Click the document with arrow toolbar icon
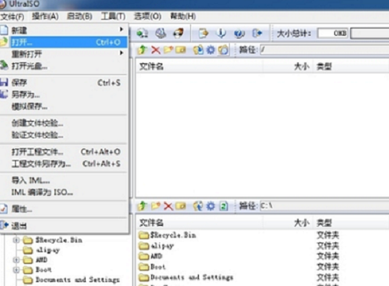The height and width of the screenshot is (286, 389). pos(204,33)
